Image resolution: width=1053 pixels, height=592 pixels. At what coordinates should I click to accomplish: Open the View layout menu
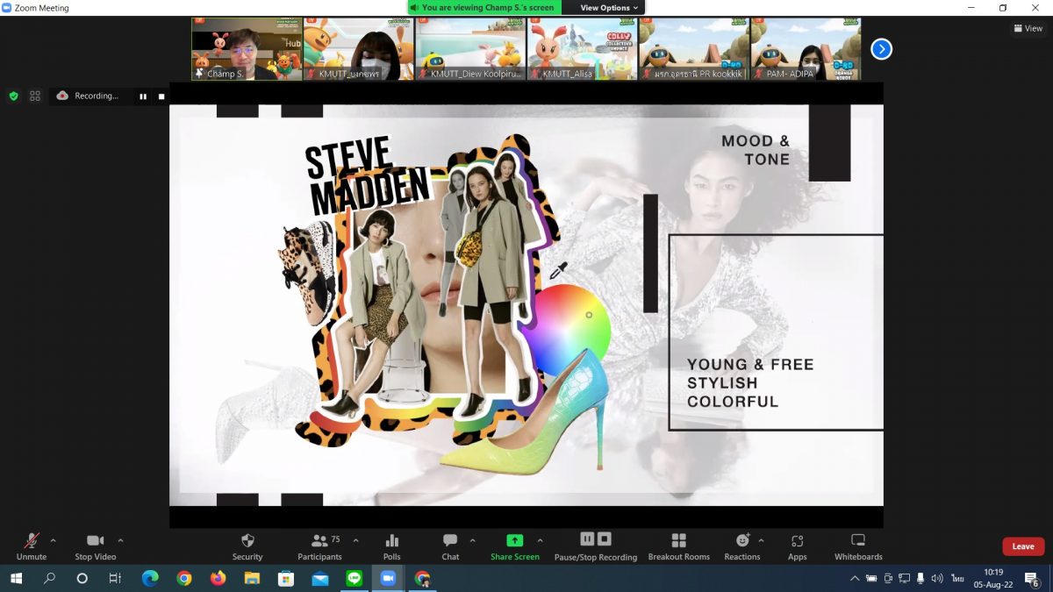click(1028, 28)
